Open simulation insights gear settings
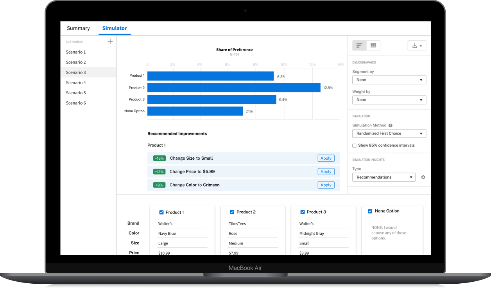The image size is (491, 288). click(x=423, y=177)
